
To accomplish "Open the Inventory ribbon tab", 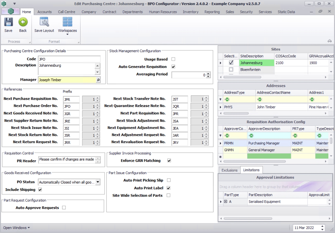I will tap(190, 12).
